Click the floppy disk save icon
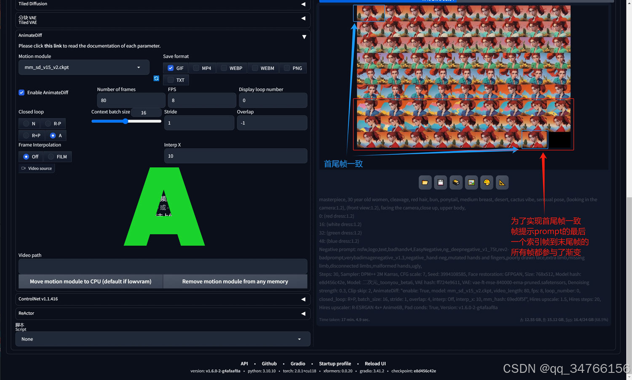This screenshot has width=632, height=380. coord(440,182)
